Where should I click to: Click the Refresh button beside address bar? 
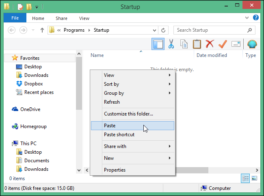pyautogui.click(x=163, y=30)
